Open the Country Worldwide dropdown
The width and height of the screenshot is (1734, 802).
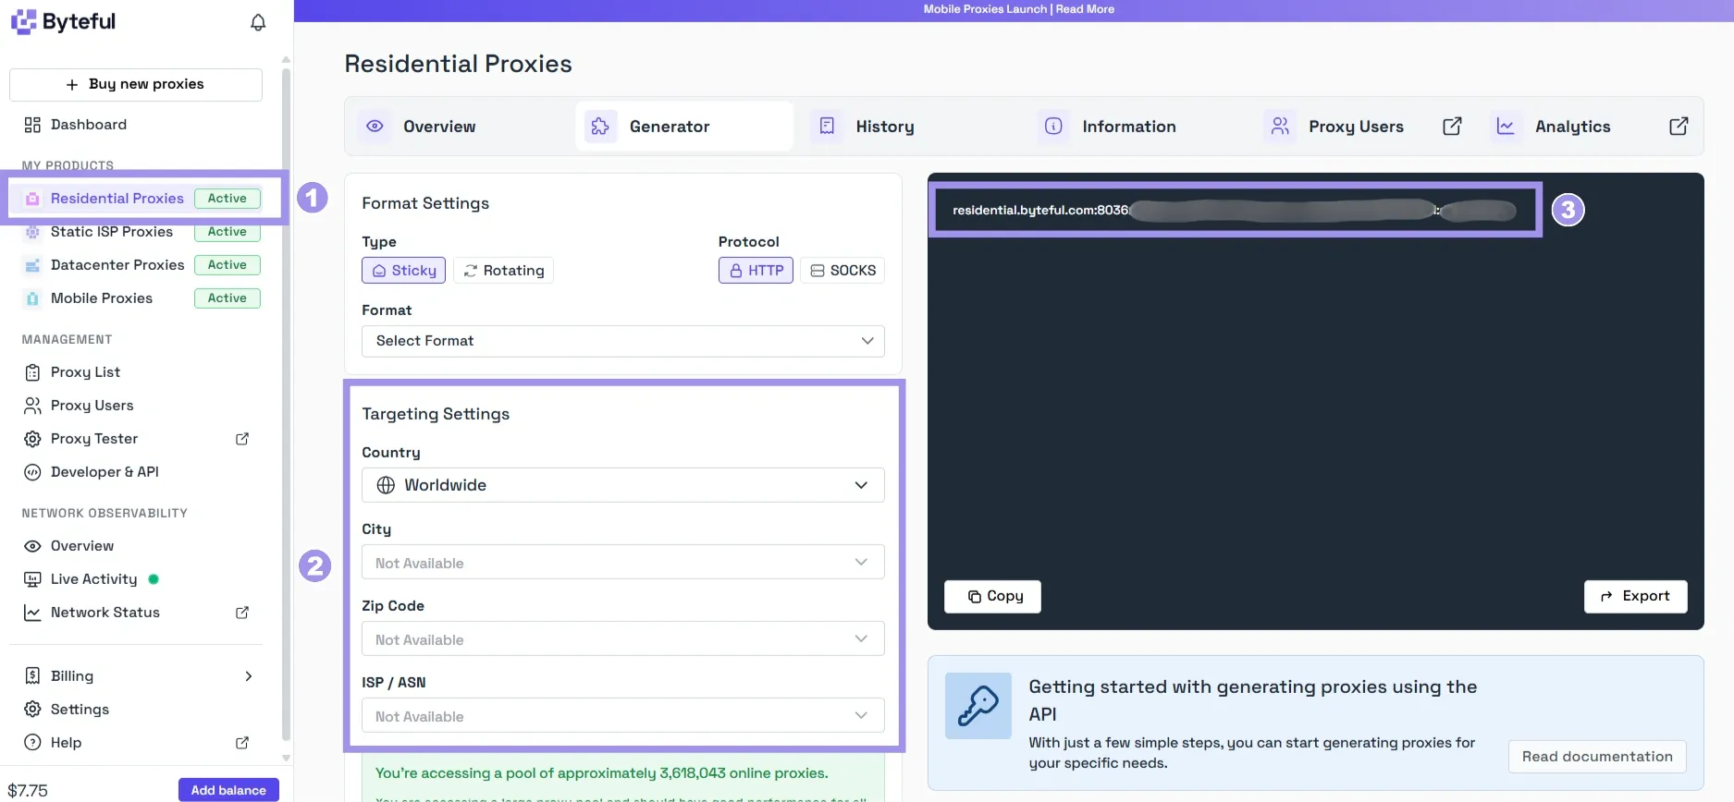tap(623, 485)
